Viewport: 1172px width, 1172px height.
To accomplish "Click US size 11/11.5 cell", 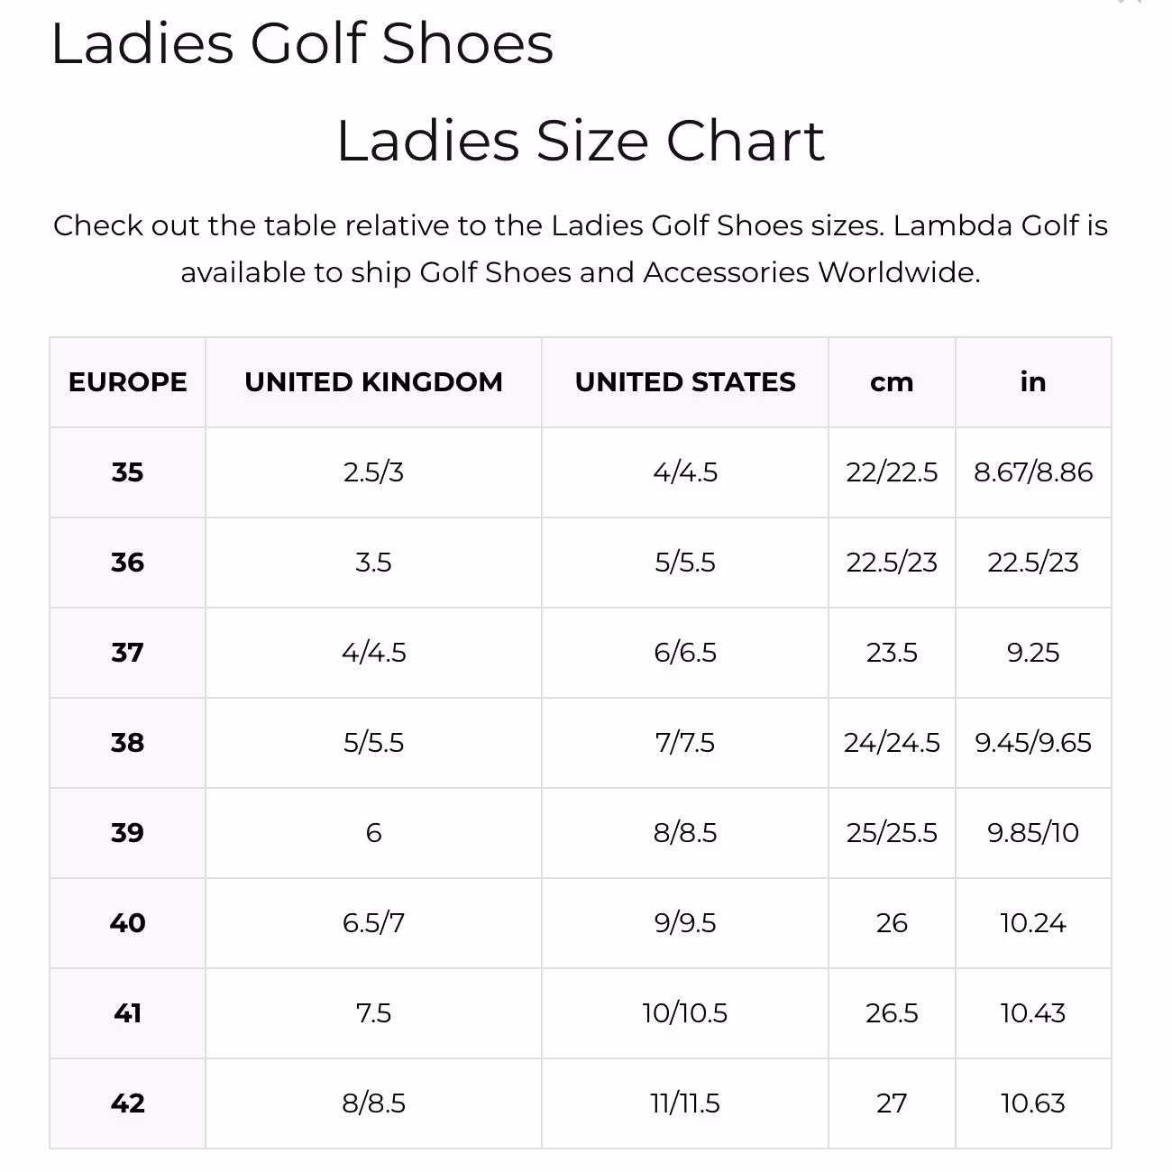I will 685,1103.
